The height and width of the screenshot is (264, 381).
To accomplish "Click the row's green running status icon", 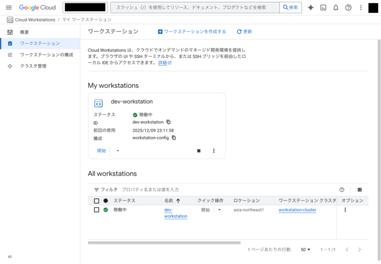I will [x=106, y=209].
